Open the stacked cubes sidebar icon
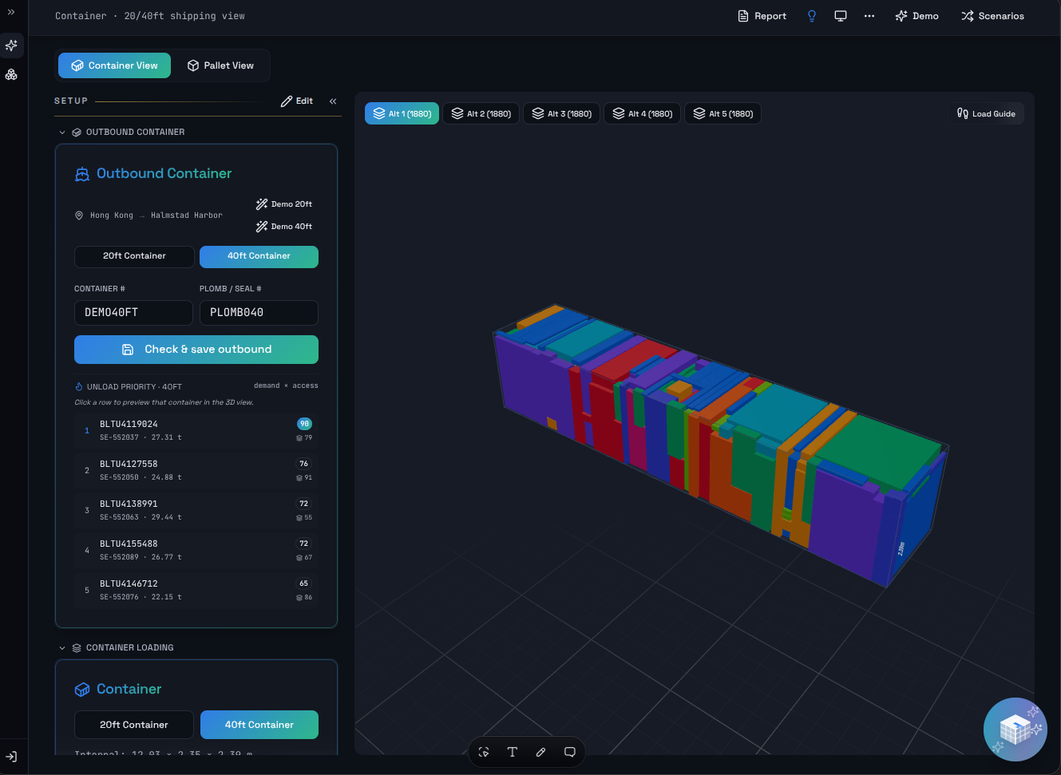 click(x=11, y=74)
